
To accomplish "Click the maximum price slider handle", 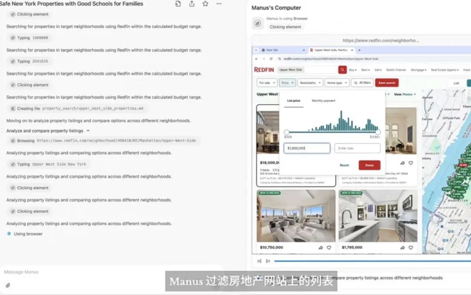I will click(x=378, y=132).
